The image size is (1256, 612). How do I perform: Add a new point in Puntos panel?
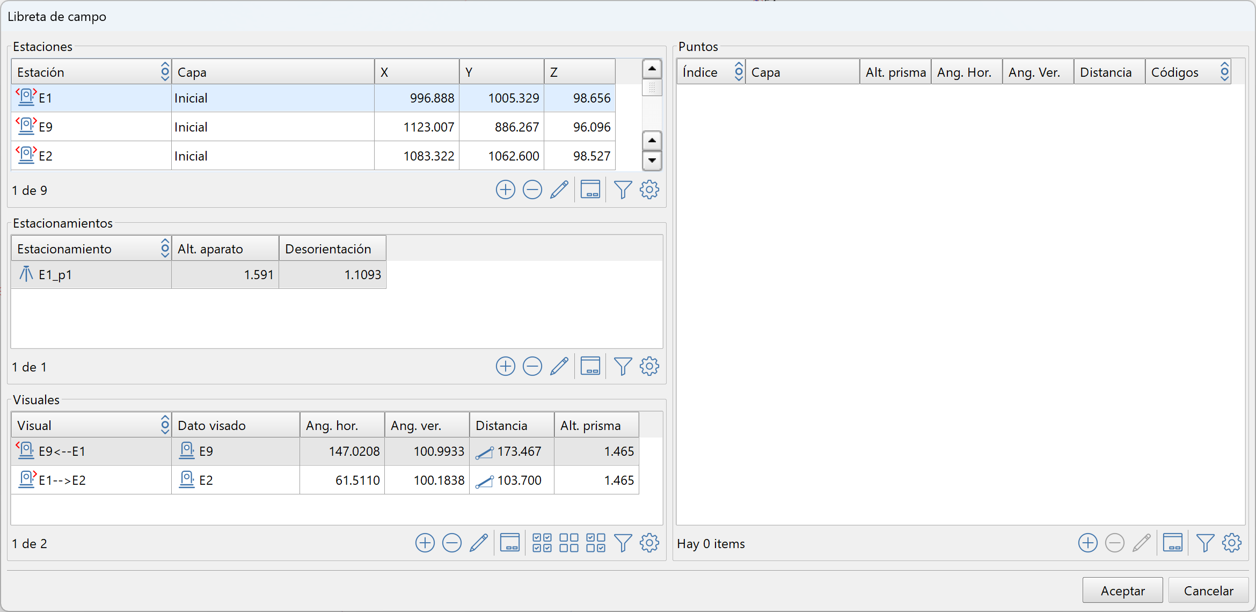click(1087, 543)
